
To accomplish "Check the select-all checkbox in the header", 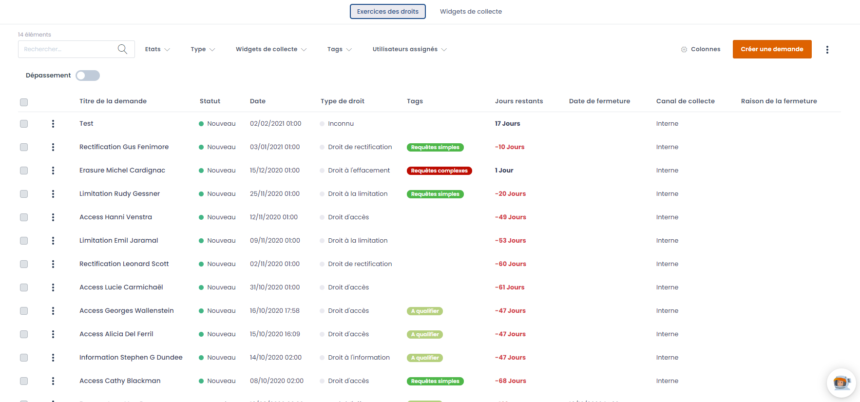I will [24, 102].
